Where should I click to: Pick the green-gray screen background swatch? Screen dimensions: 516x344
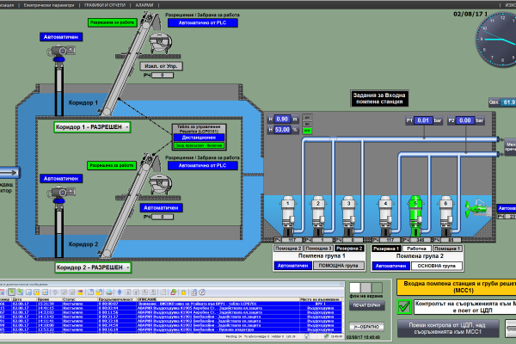coord(378,288)
